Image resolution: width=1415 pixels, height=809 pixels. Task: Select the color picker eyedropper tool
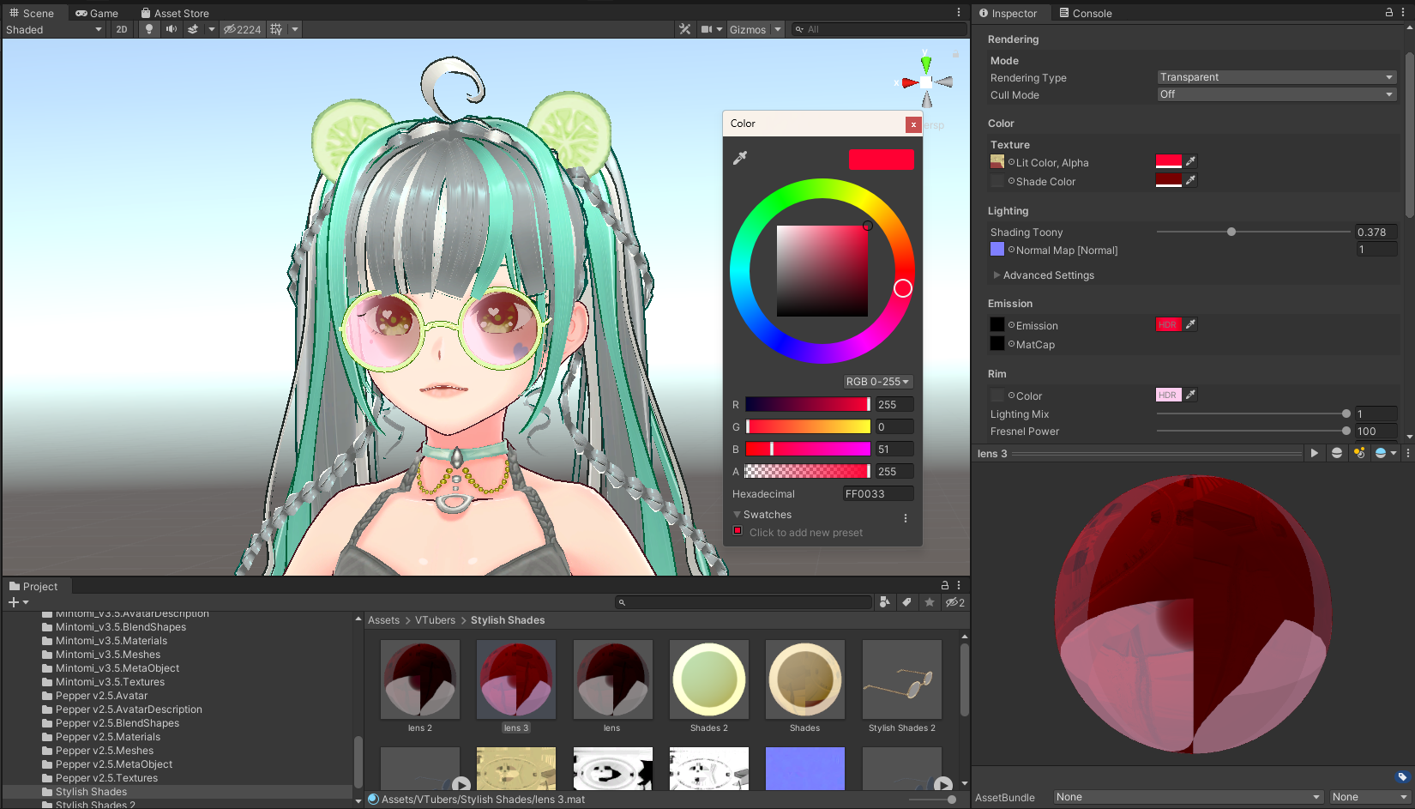tap(740, 157)
